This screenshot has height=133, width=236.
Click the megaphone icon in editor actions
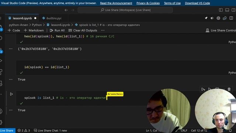pos(212,18)
